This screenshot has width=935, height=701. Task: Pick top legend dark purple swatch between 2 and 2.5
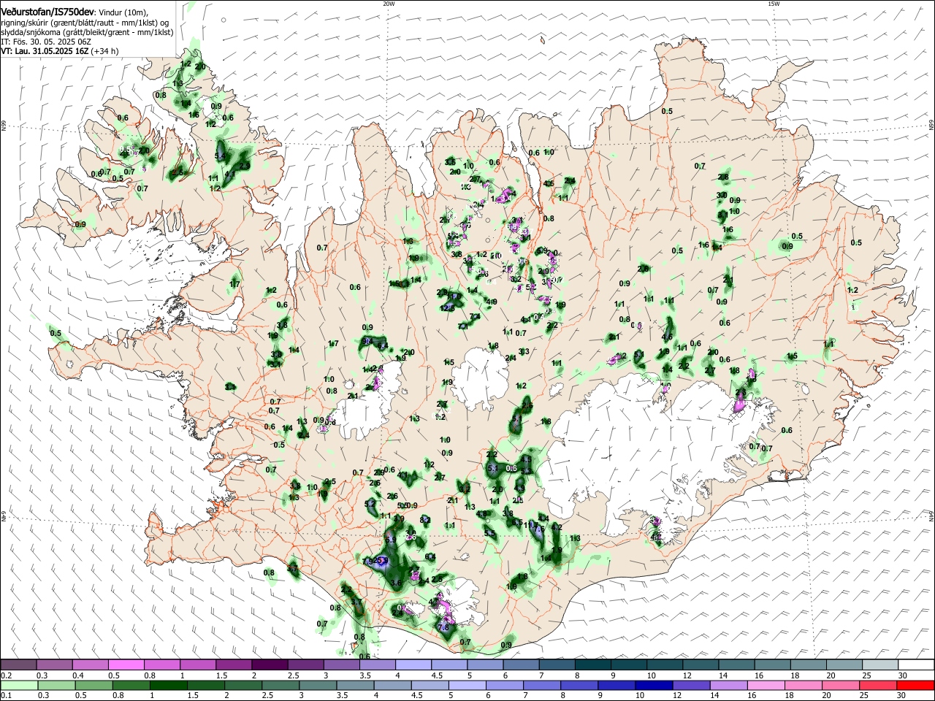point(270,665)
